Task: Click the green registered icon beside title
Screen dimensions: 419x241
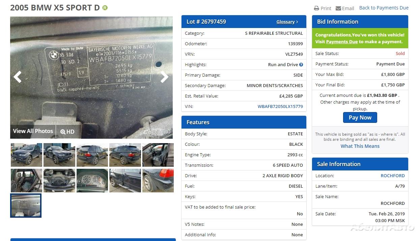Action: click(x=105, y=8)
